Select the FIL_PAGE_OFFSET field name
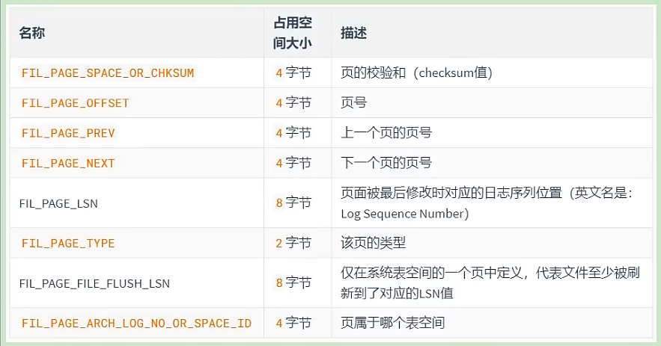 [75, 103]
